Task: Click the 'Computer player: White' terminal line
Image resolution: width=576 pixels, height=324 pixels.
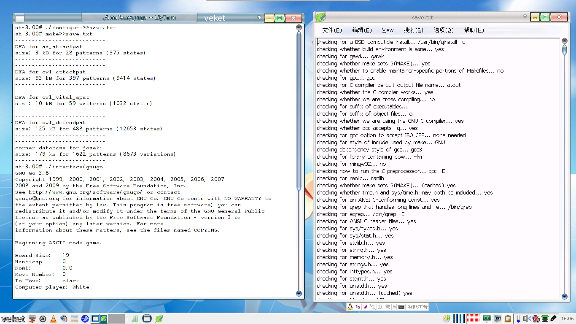Action: point(52,287)
